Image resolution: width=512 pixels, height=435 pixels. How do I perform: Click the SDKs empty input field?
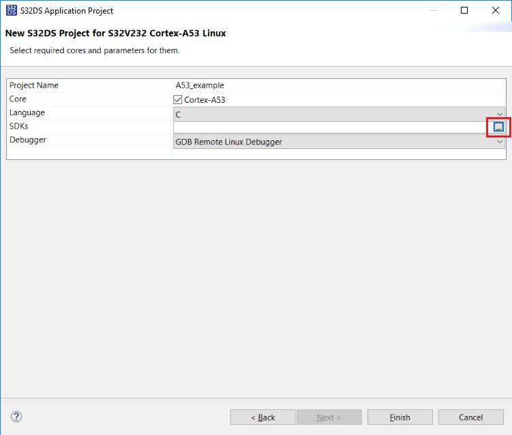click(333, 127)
